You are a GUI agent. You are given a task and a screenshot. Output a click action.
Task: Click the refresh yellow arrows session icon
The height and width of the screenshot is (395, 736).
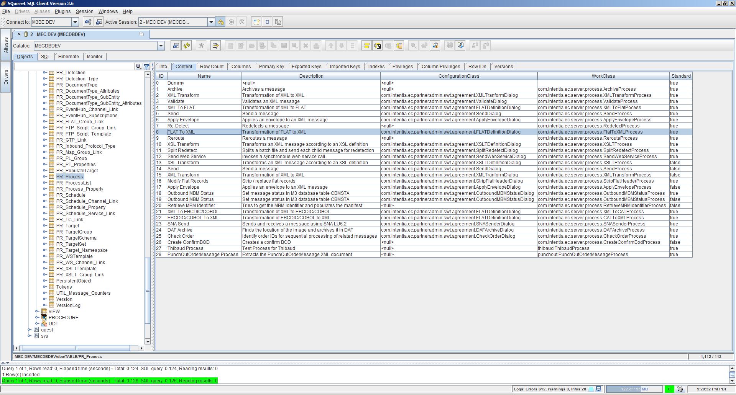[187, 46]
